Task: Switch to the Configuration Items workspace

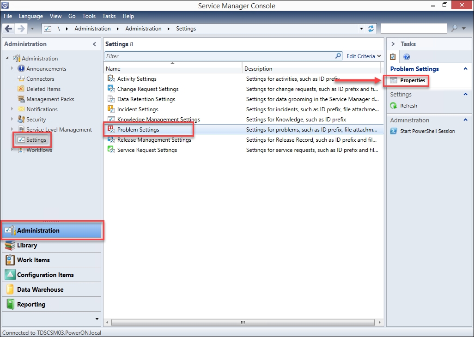Action: 51,275
